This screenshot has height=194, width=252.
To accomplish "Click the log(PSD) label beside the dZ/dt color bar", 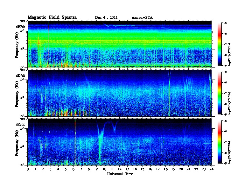I will [x=230, y=152].
